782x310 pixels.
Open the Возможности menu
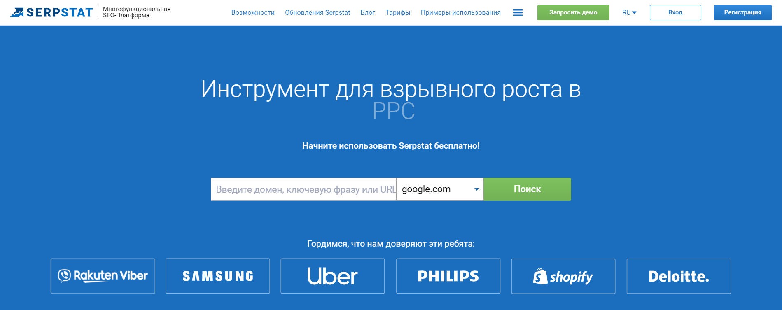[x=253, y=13]
